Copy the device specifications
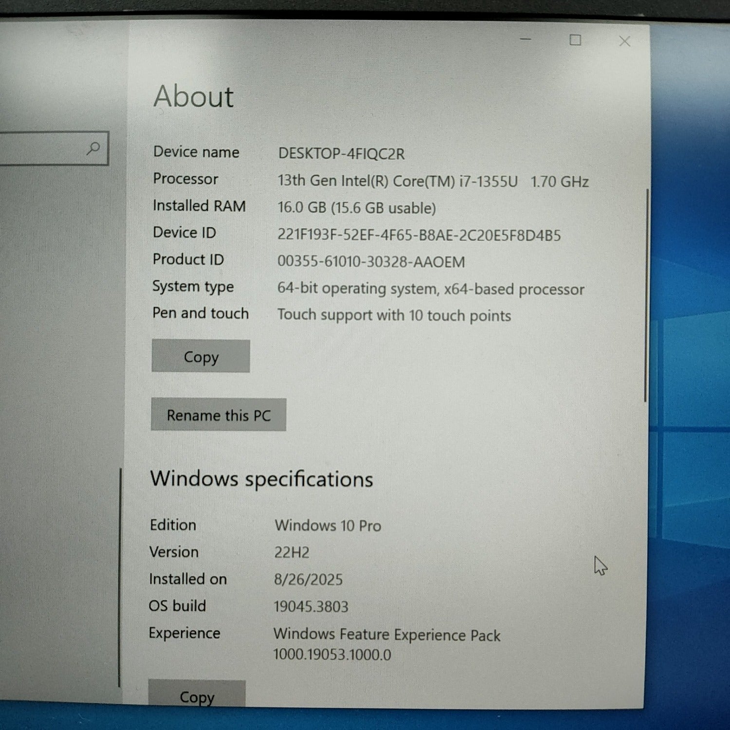This screenshot has width=730, height=730. pos(201,356)
